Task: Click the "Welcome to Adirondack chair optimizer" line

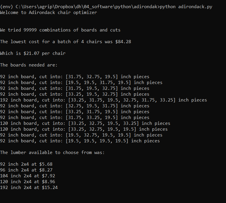Action: (48, 13)
